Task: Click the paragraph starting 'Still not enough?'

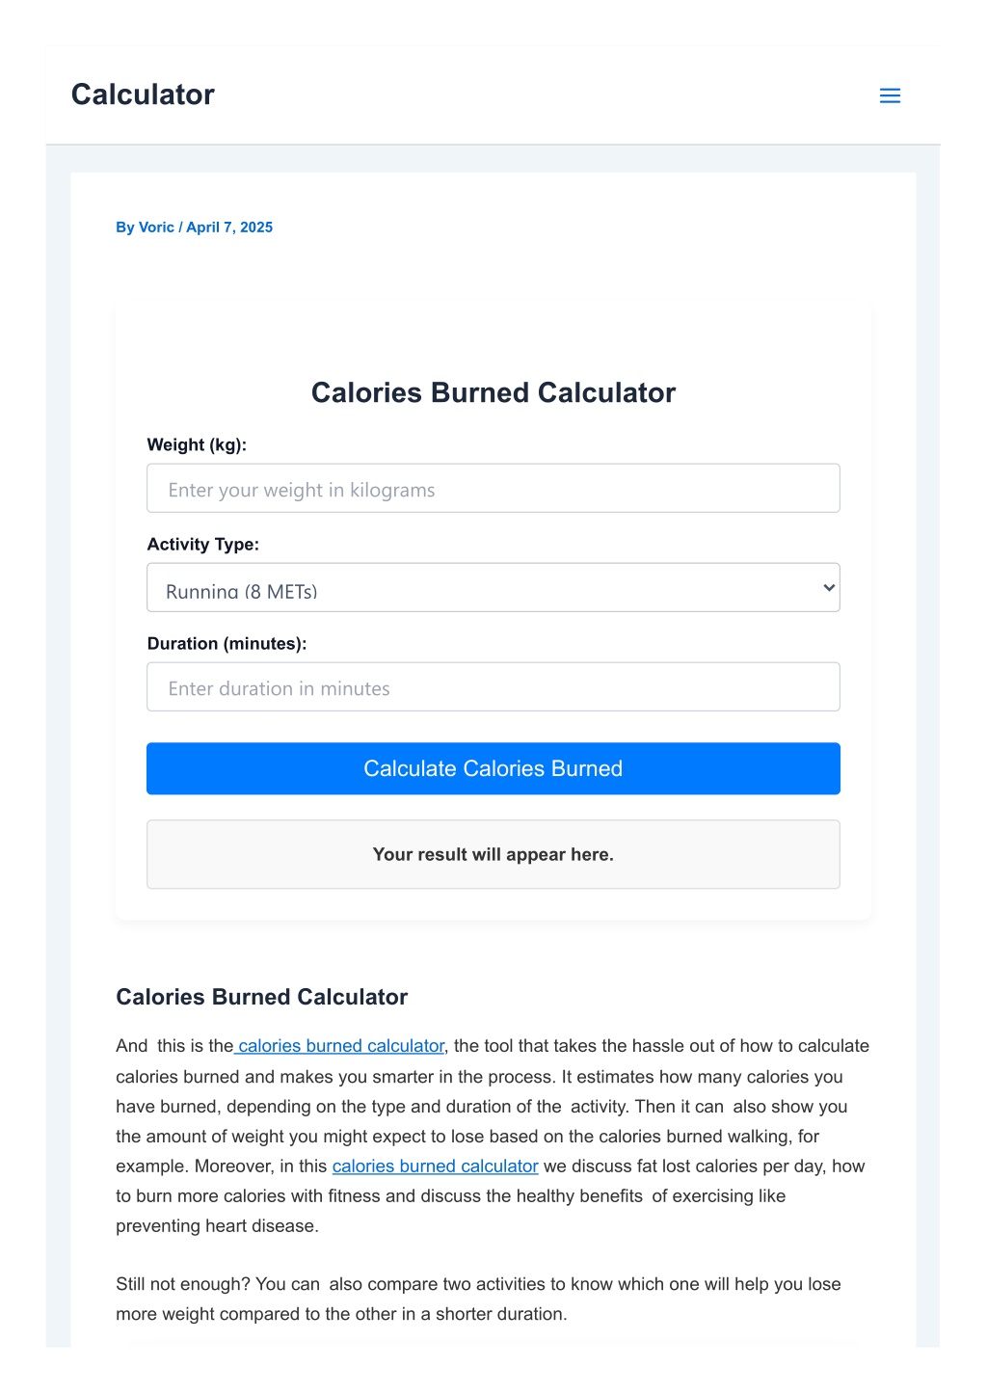Action: [478, 1299]
